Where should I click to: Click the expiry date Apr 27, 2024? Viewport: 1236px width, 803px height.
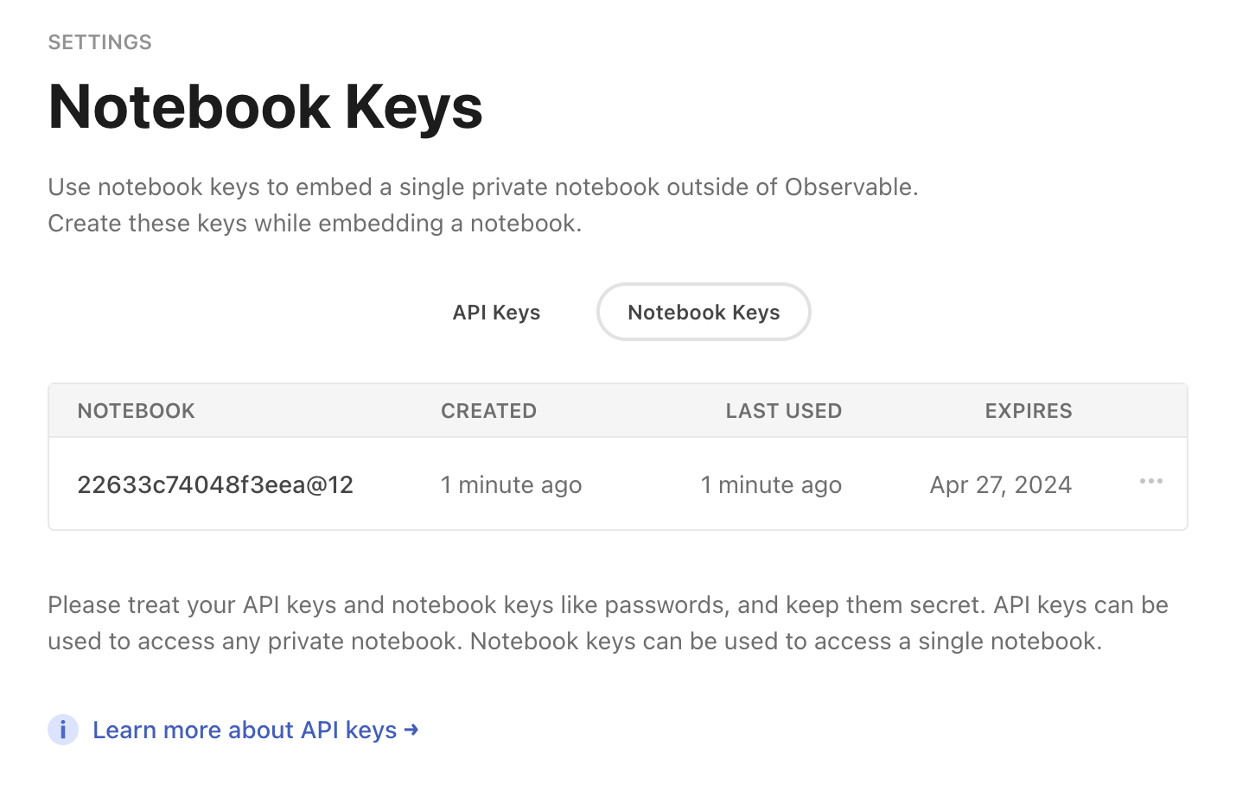point(1000,484)
